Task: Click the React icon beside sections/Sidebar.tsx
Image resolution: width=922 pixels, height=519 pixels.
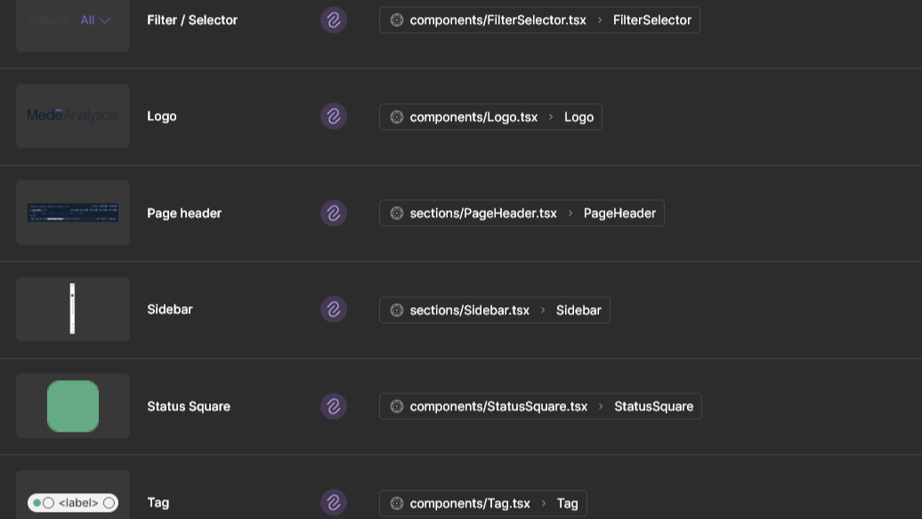Action: [397, 310]
